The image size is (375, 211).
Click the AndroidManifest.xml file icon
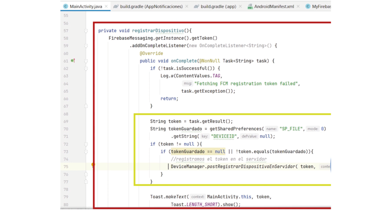tap(250, 7)
